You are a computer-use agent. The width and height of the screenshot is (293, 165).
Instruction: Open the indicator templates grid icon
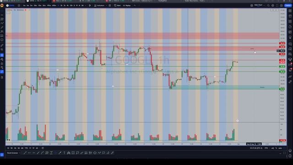point(110,5)
